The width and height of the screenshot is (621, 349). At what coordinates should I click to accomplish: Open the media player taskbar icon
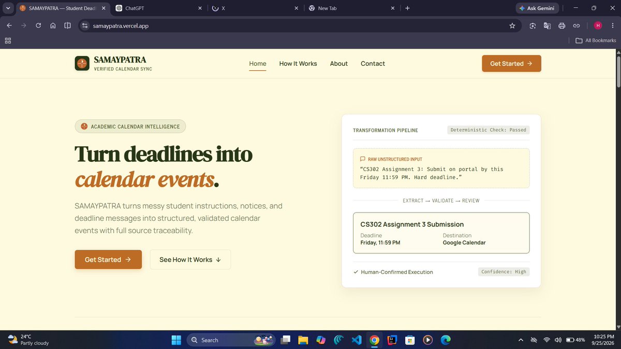[427, 340]
